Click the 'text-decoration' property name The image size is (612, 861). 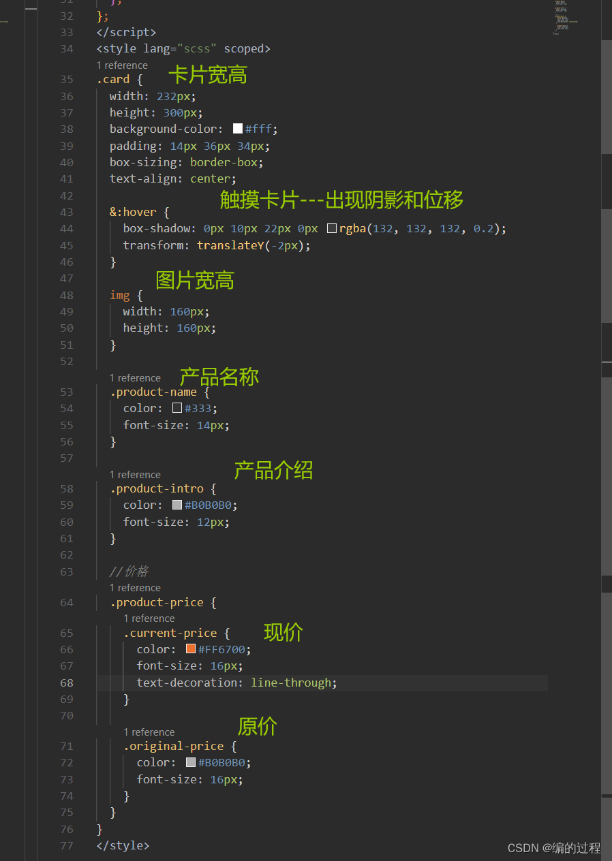click(x=187, y=683)
